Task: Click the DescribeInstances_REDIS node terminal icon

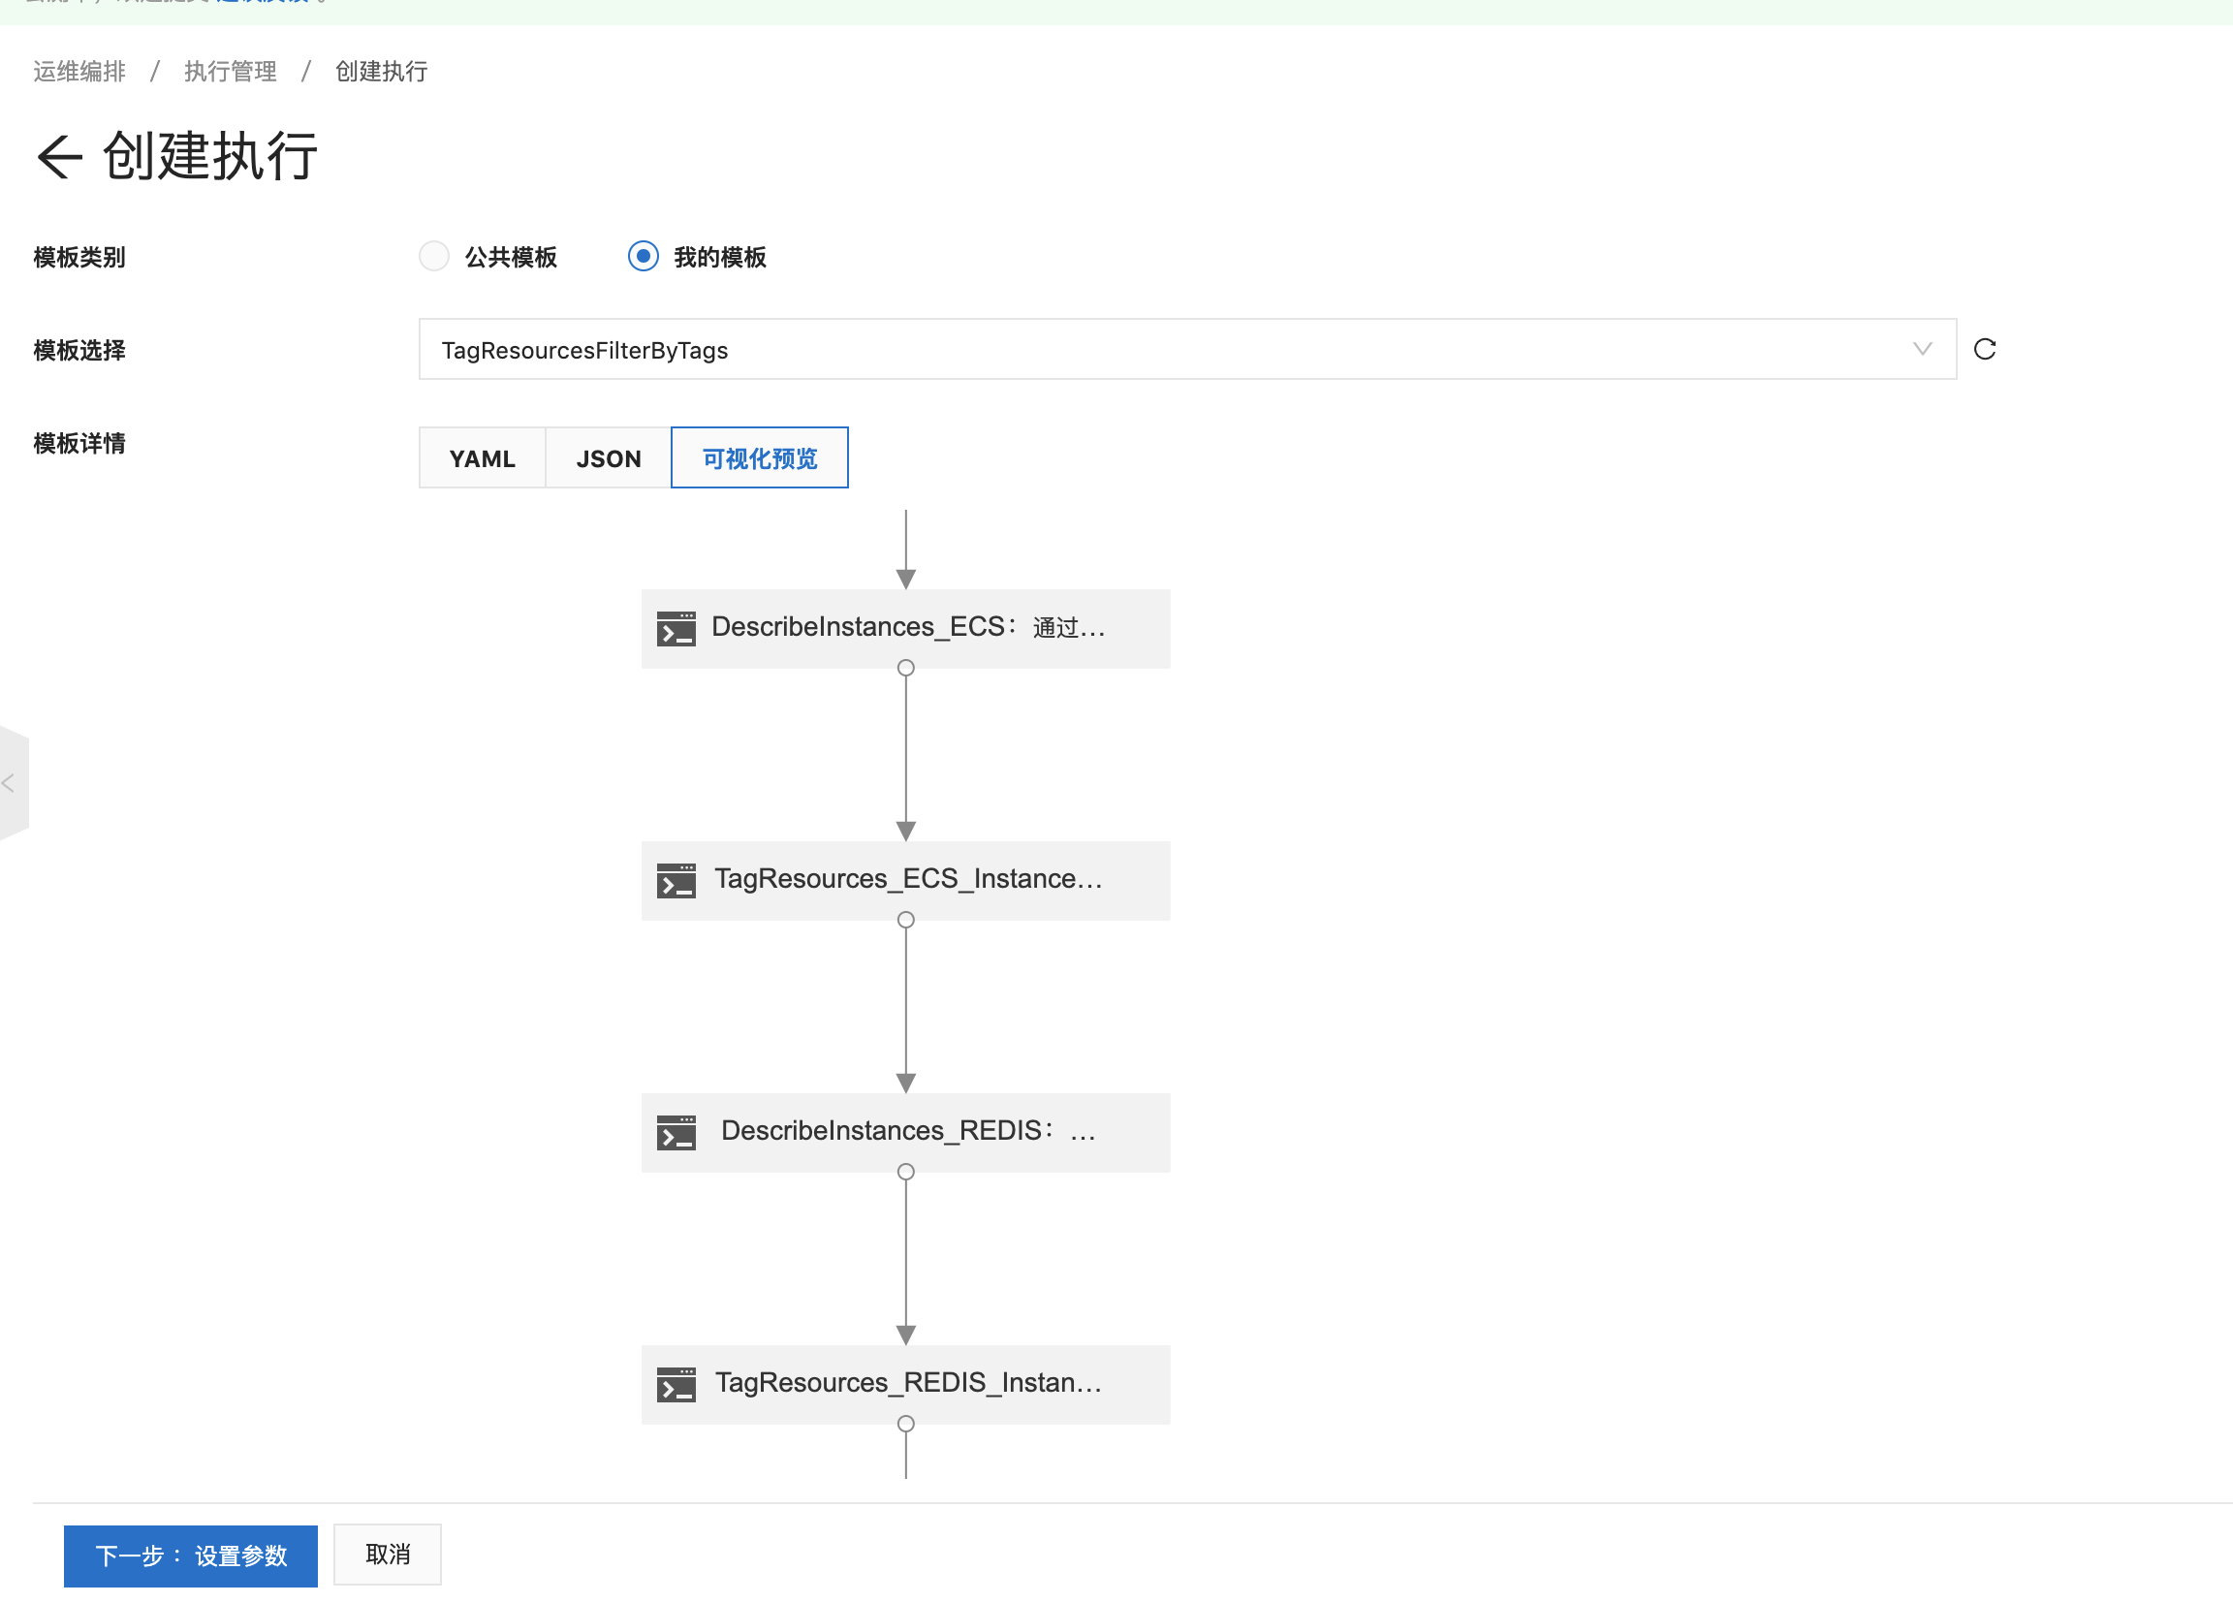Action: click(x=676, y=1132)
